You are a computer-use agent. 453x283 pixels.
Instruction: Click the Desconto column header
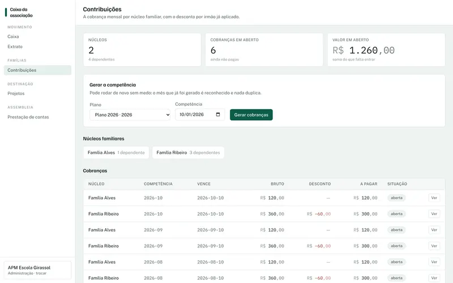click(x=320, y=184)
